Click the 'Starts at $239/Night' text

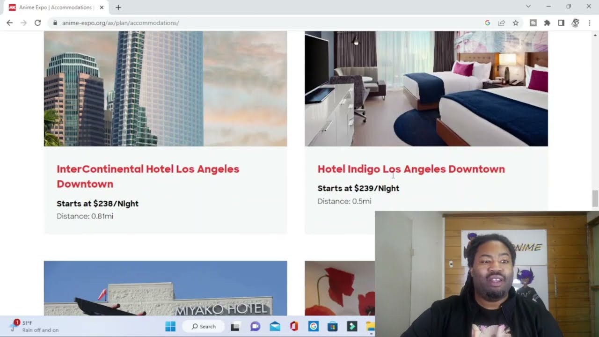(x=358, y=188)
